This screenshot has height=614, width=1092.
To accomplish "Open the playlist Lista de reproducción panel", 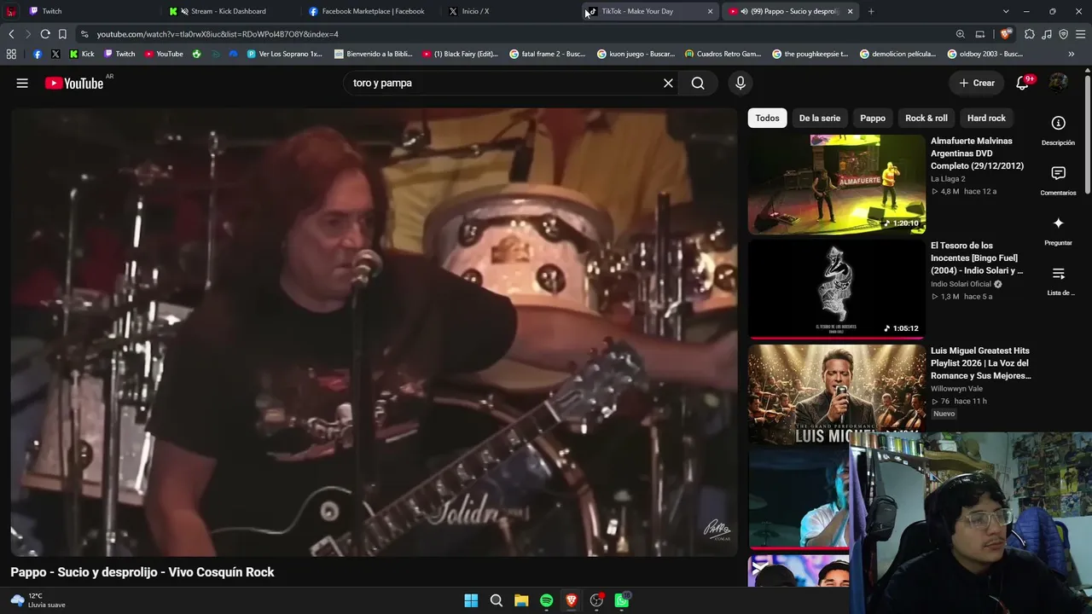I will tap(1058, 281).
